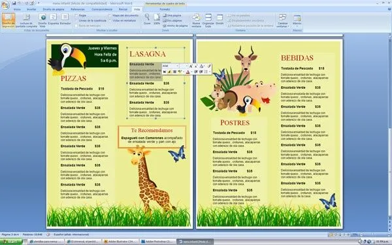The image size is (392, 245).
Task: Click grow font icon in mini toolbar
Action: 191,66
